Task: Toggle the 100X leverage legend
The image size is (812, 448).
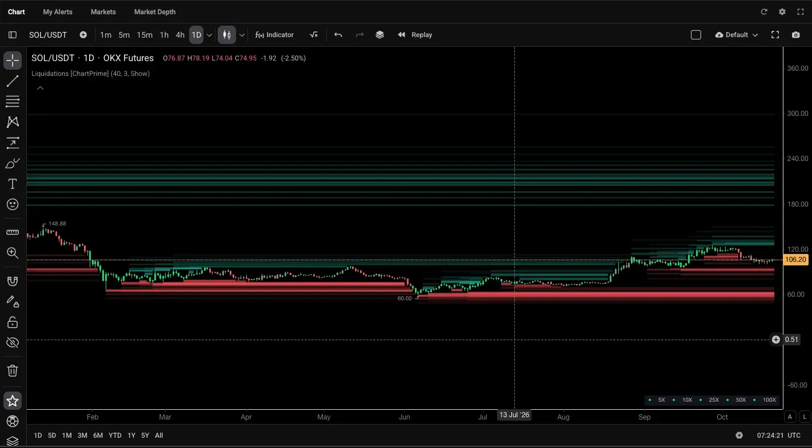Action: 766,400
